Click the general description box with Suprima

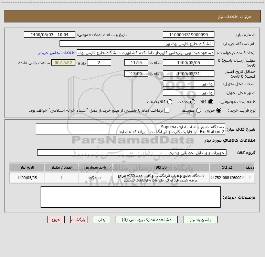pyautogui.click(x=130, y=129)
